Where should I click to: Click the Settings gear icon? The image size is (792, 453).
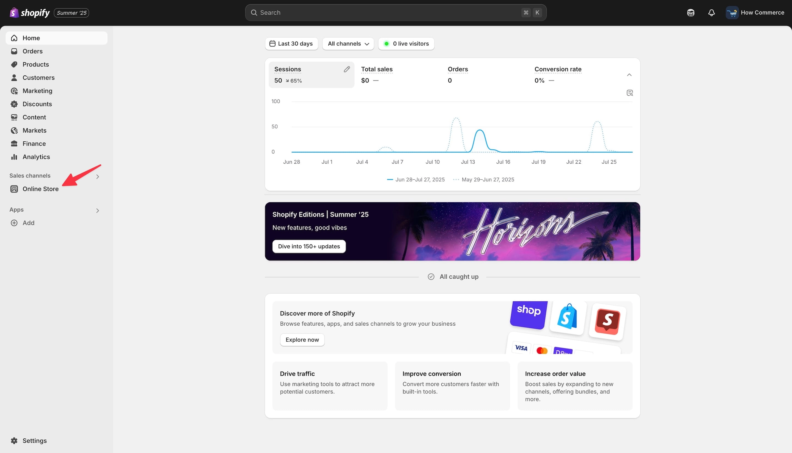coord(14,441)
